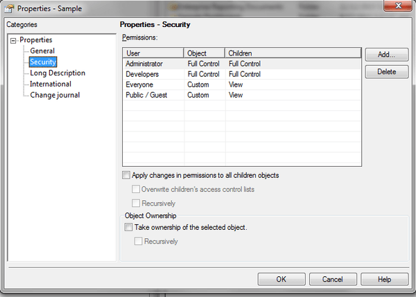Enable Apply changes in permissions to children
416x297 pixels.
tap(126, 175)
